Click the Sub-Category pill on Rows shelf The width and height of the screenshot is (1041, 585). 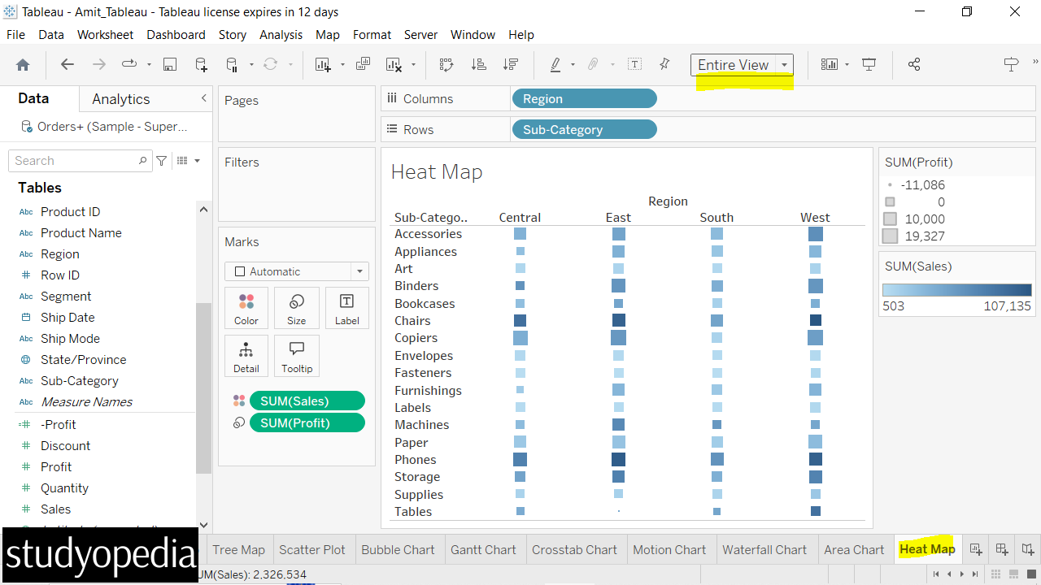[584, 130]
